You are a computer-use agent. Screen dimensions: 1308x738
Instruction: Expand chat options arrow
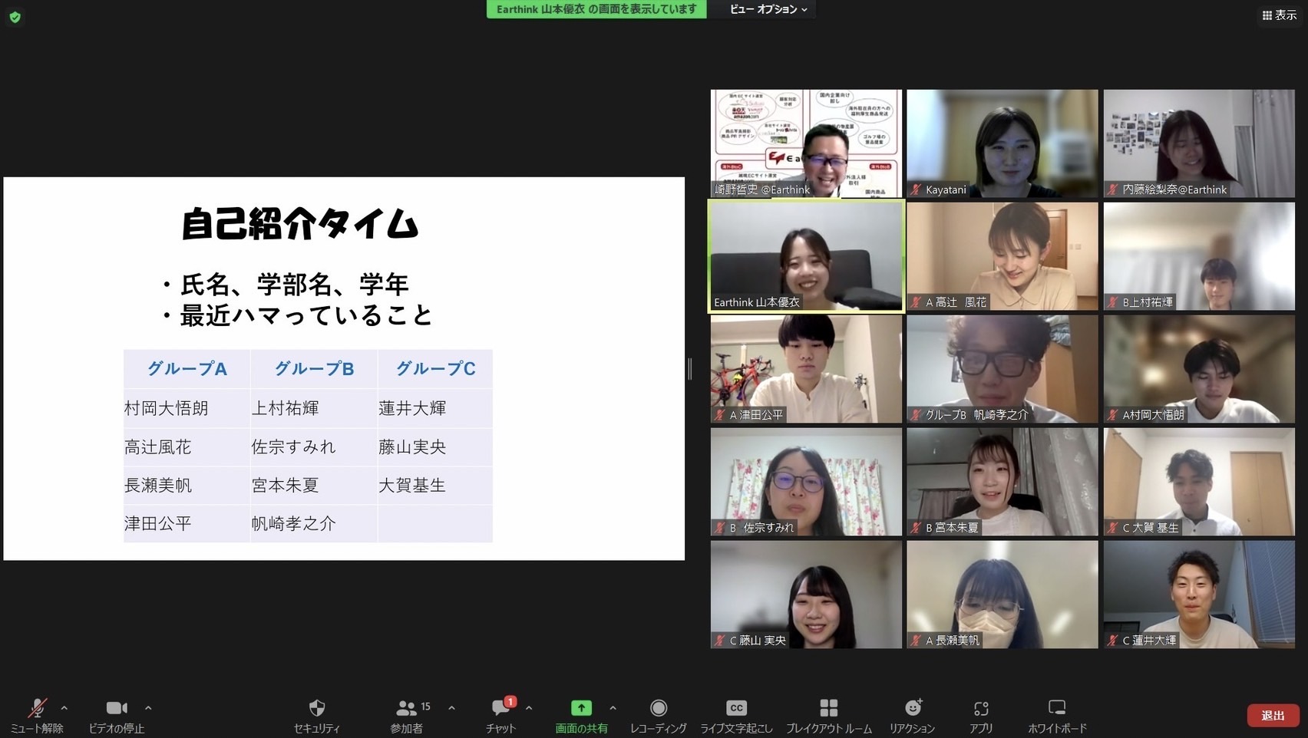click(529, 707)
